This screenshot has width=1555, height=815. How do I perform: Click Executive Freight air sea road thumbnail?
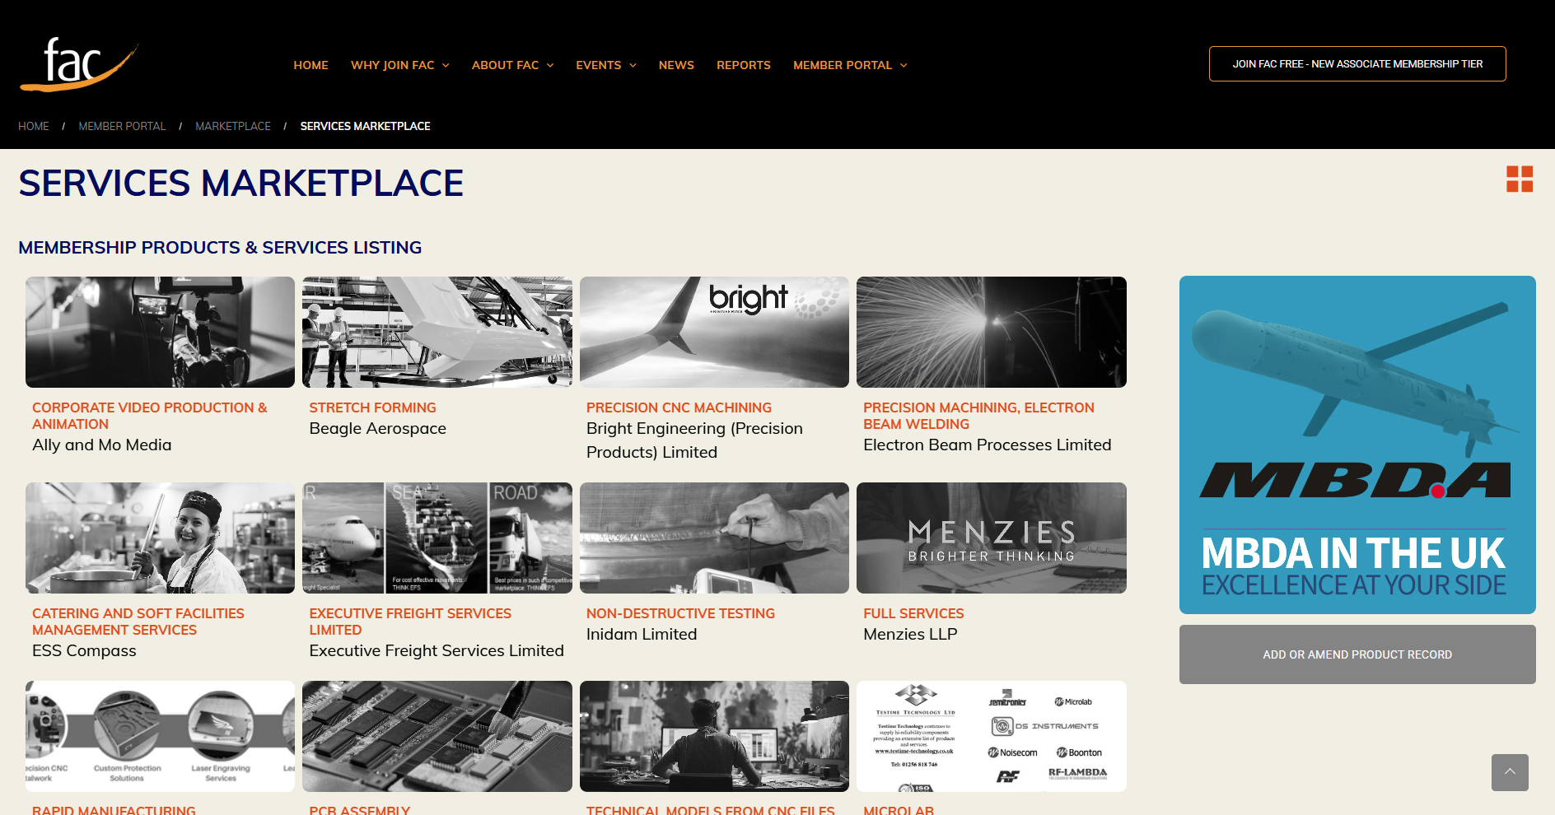437,538
